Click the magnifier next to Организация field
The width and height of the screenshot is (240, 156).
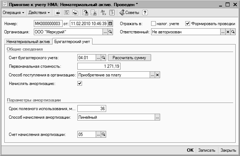pos(110,32)
